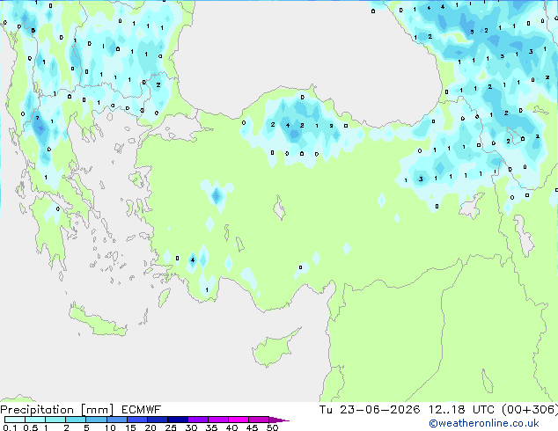Click the '0.5' legend scale label
The height and width of the screenshot is (431, 558).
[31, 427]
